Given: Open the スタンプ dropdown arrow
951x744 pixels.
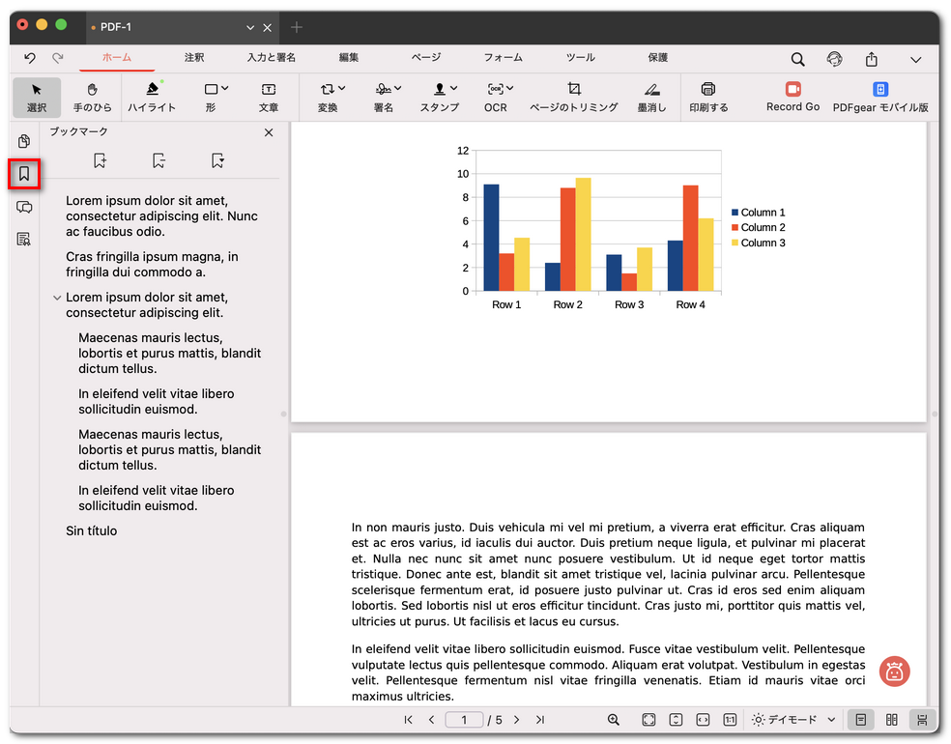Looking at the screenshot, I should [x=453, y=89].
